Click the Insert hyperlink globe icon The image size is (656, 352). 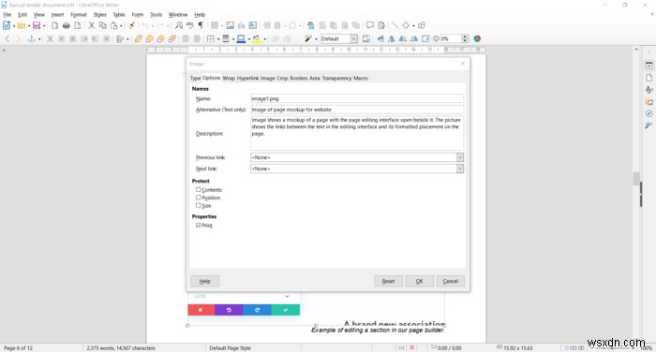[x=310, y=25]
